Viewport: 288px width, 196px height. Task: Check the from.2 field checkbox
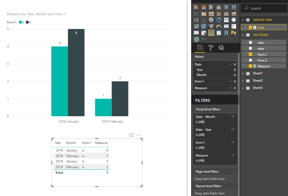tap(250, 60)
